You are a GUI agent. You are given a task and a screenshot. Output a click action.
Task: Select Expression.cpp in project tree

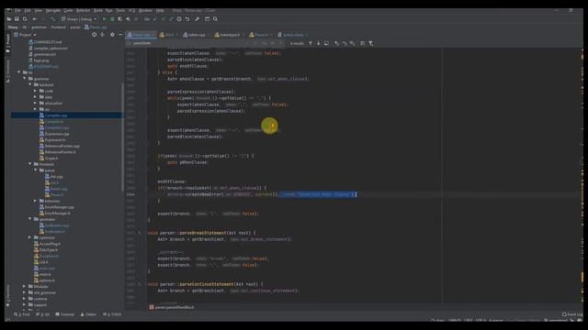pos(57,134)
